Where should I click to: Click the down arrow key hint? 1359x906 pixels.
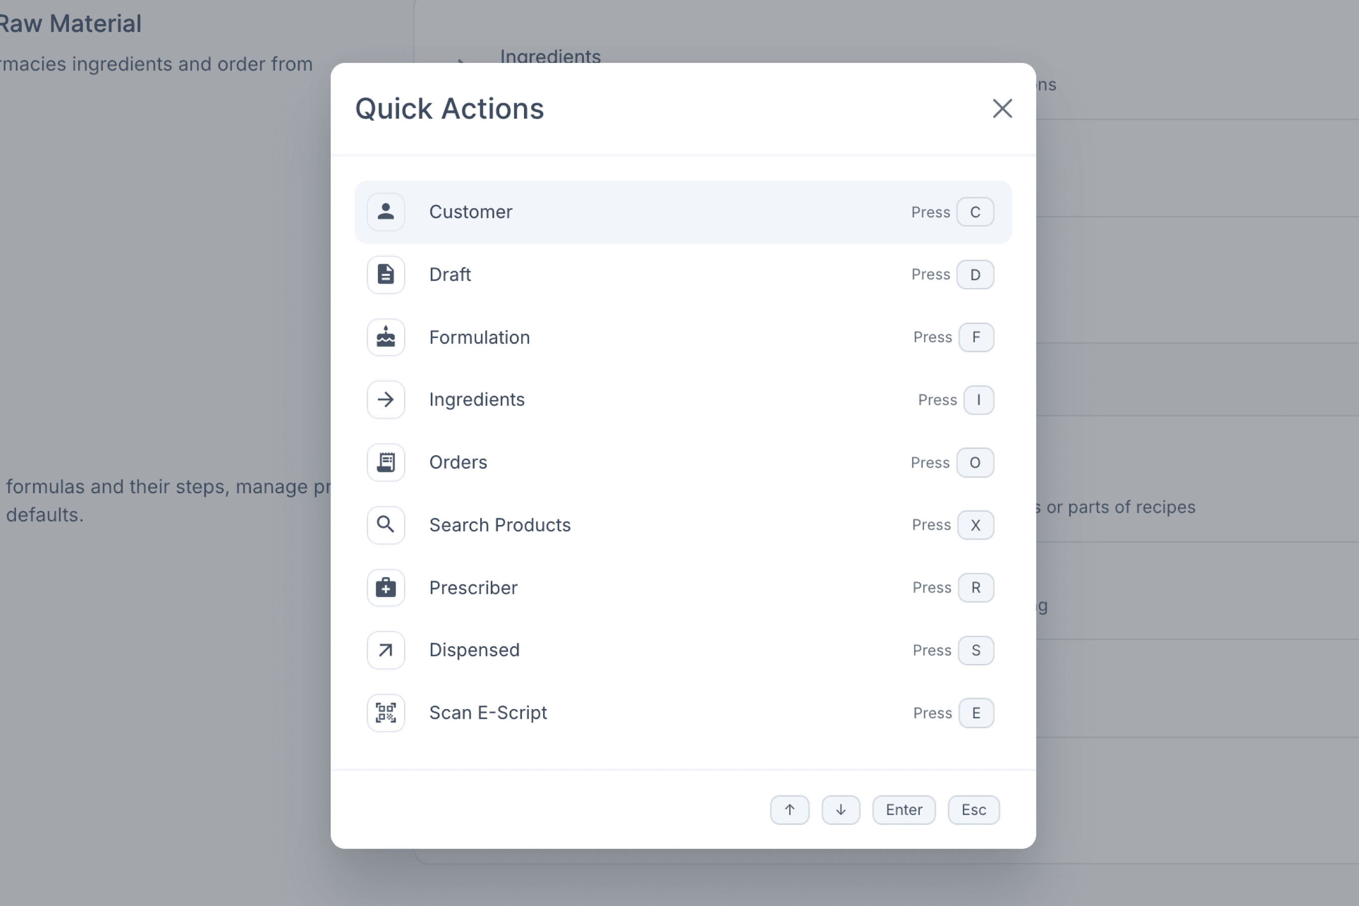coord(841,810)
